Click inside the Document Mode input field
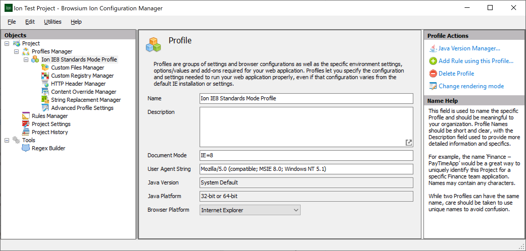 (253, 155)
